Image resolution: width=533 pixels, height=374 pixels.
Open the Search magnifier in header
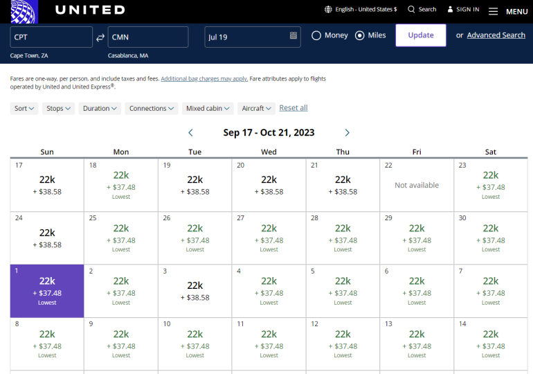point(411,10)
